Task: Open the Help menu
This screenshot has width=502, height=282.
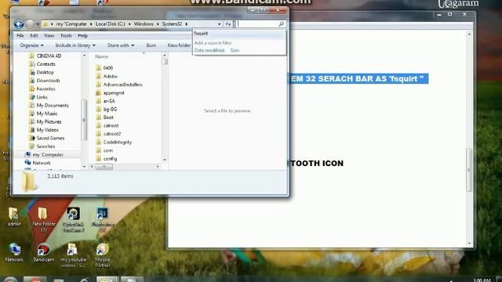Action: tap(82, 35)
